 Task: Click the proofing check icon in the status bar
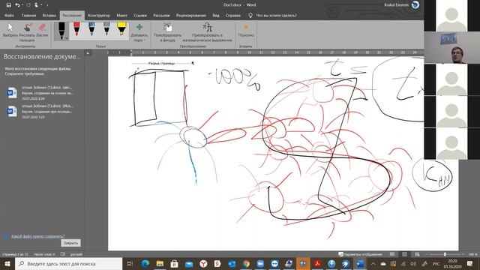pyautogui.click(x=63, y=254)
